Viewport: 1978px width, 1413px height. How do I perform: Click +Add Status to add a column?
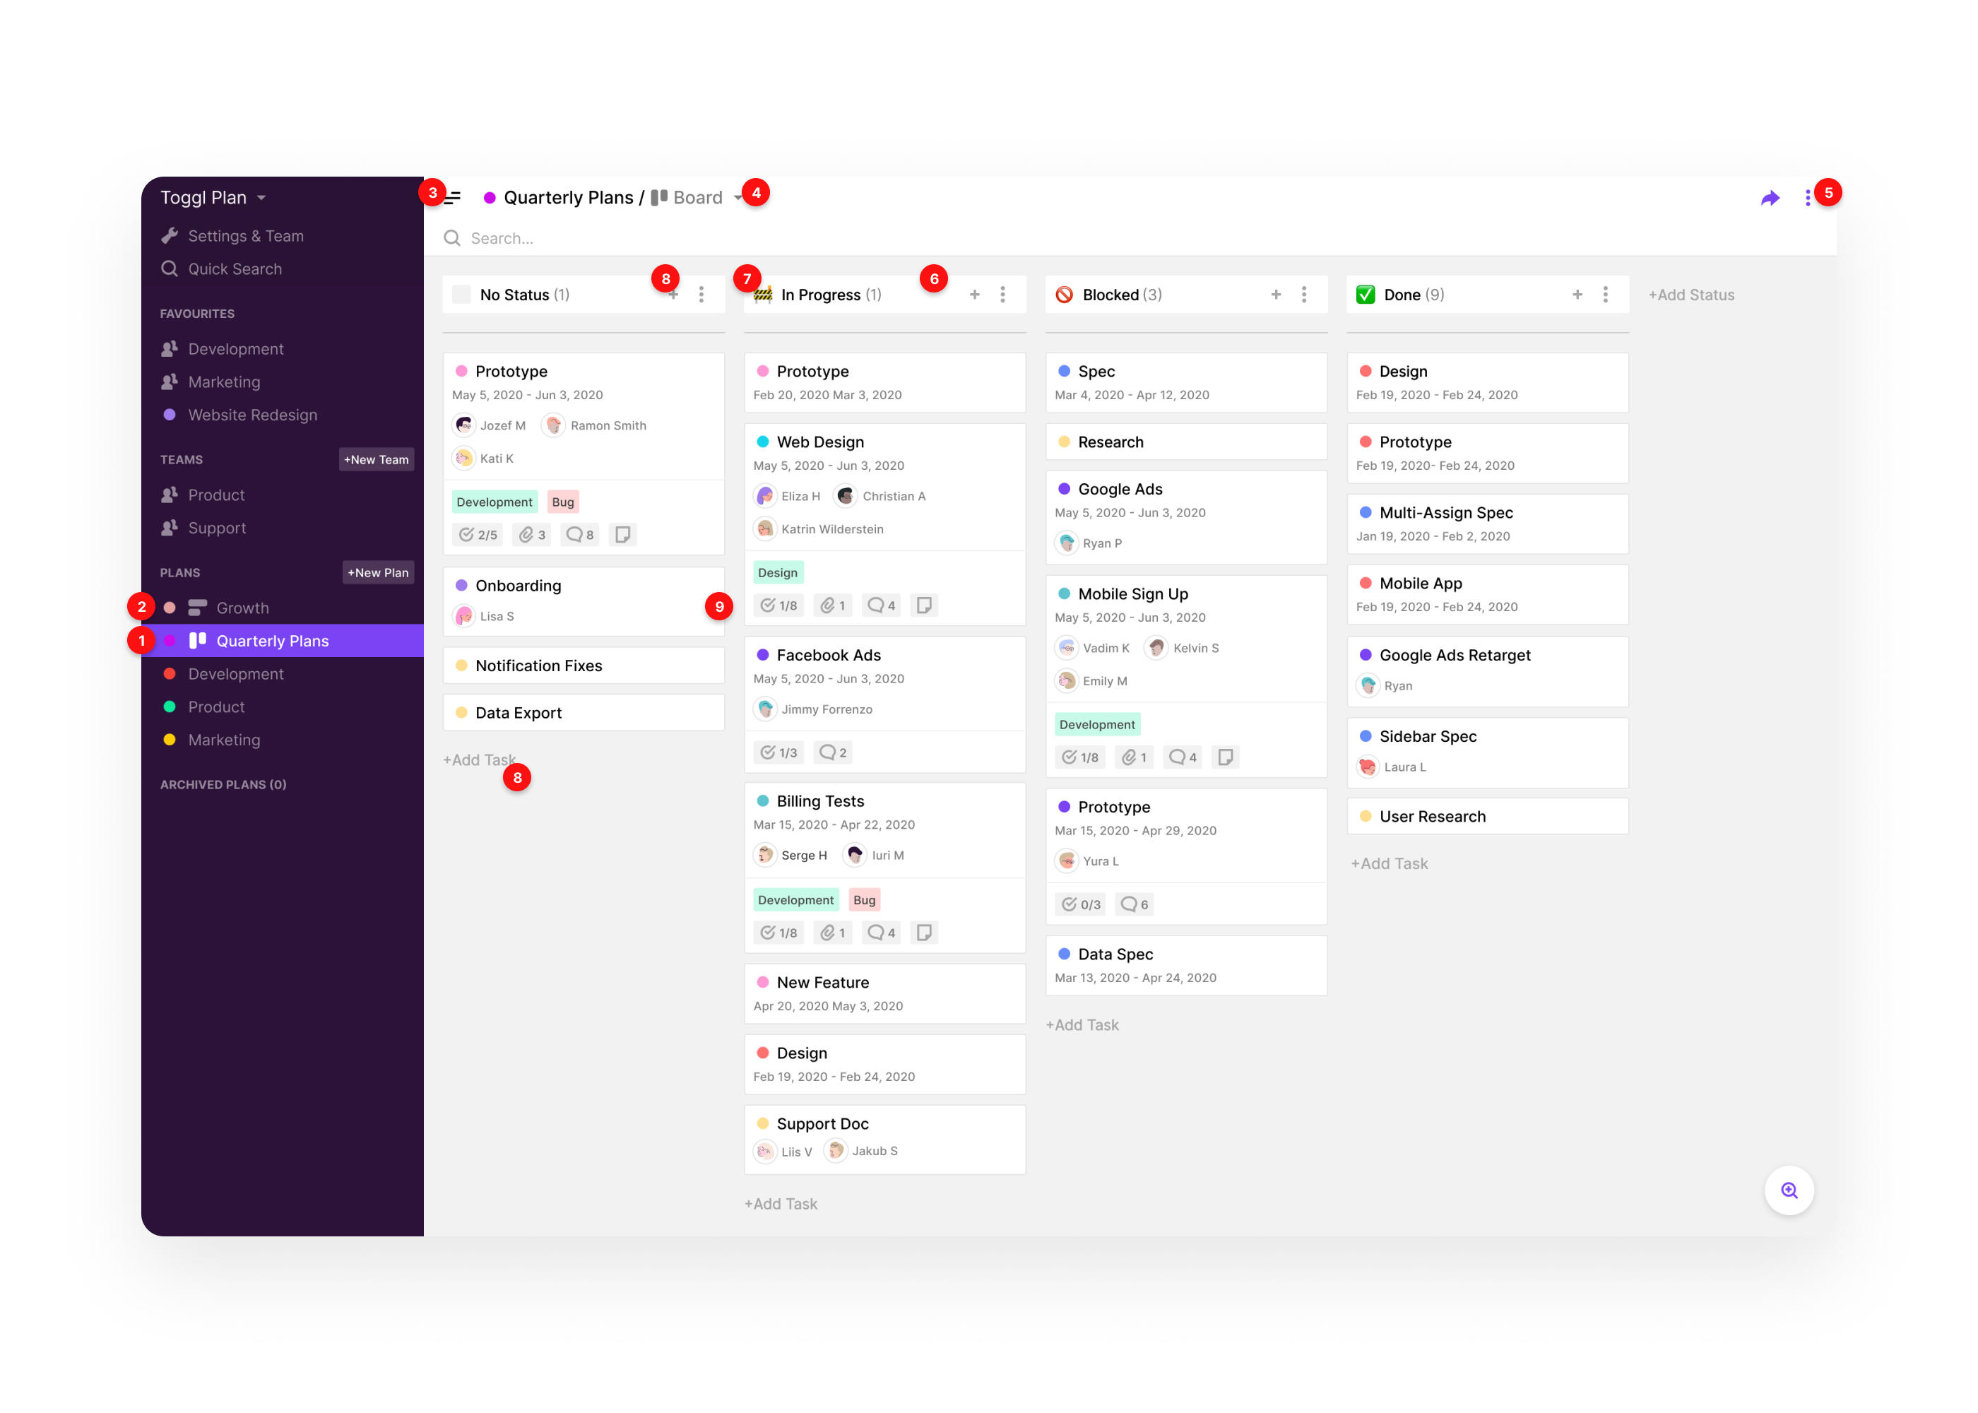1691,295
